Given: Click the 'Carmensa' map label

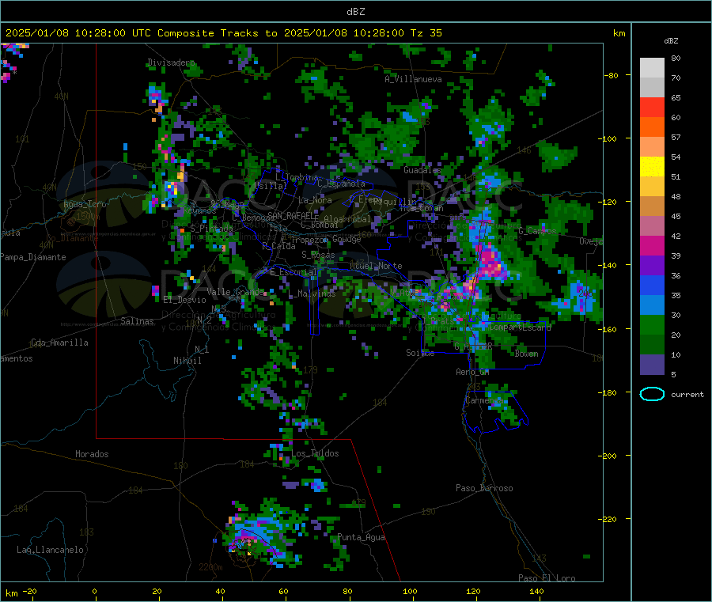Looking at the screenshot, I should tap(484, 400).
